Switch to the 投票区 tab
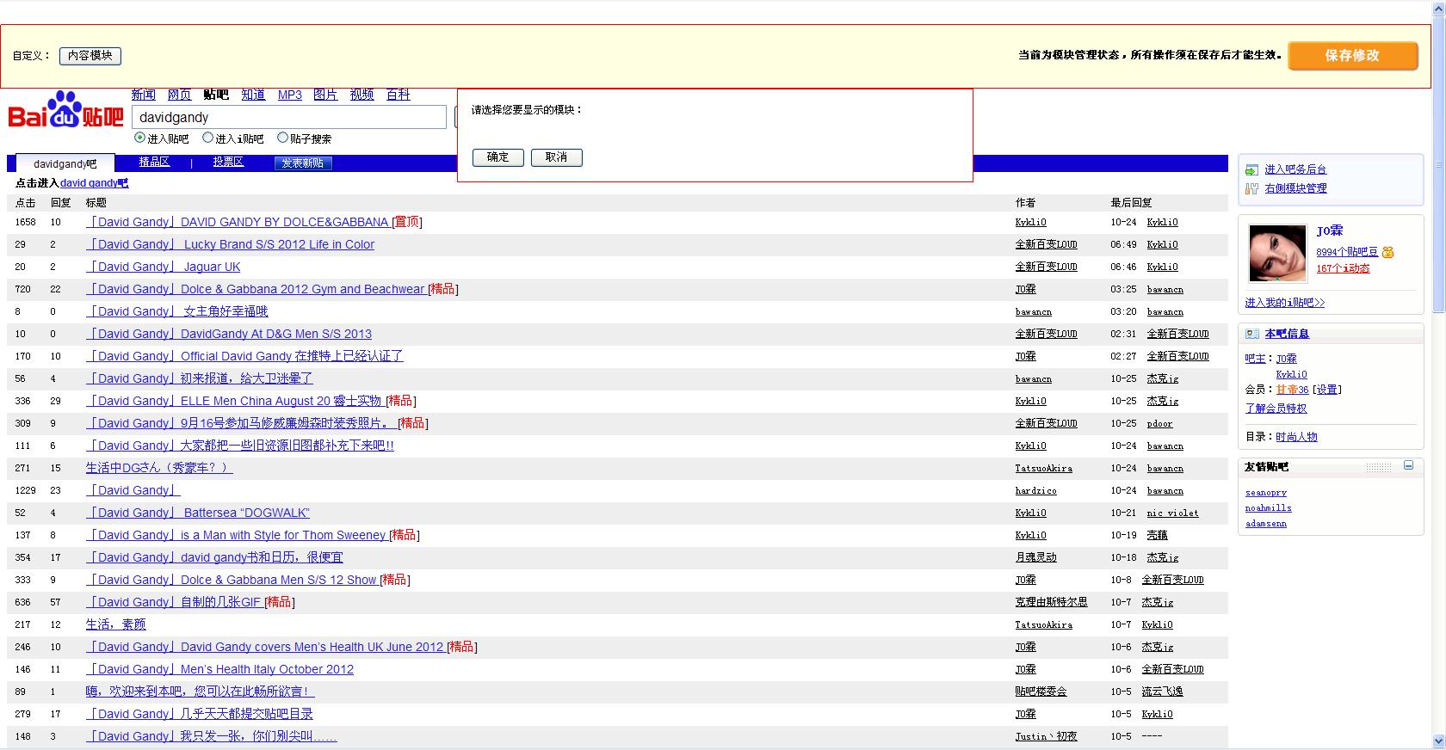Viewport: 1446px width, 750px height. [x=228, y=163]
